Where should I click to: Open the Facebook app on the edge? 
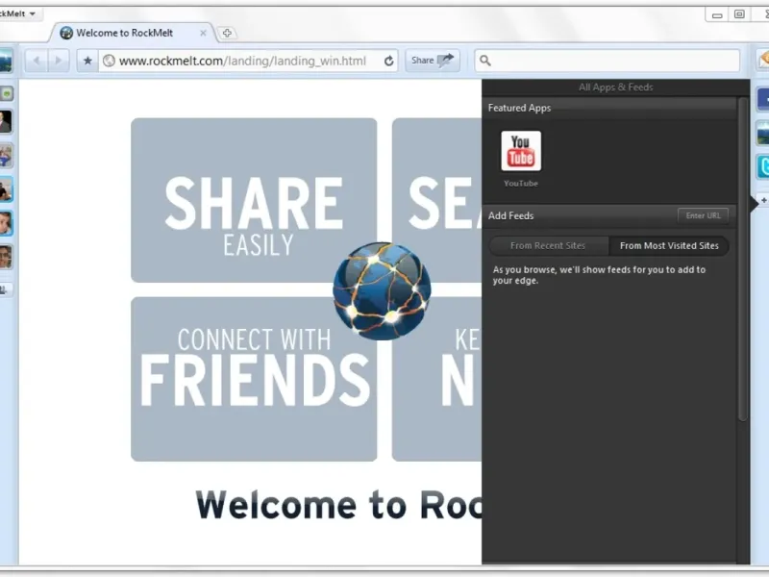(x=763, y=99)
